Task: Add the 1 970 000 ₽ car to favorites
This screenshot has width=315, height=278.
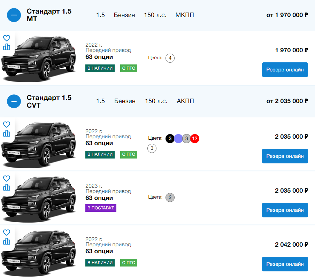Action: pos(6,38)
